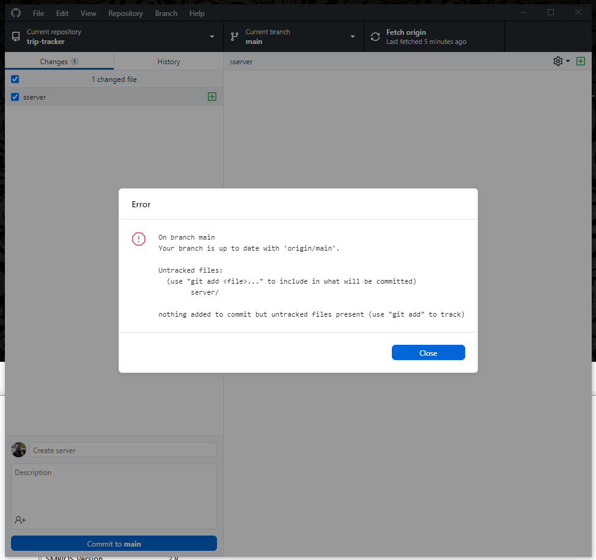Image resolution: width=596 pixels, height=560 pixels.
Task: Open the Current repository dropdown
Action: (x=211, y=36)
